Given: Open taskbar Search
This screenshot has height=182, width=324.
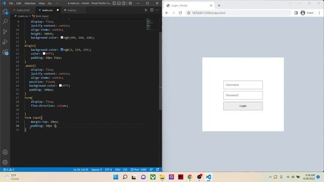Looking at the screenshot, I should (x=125, y=177).
